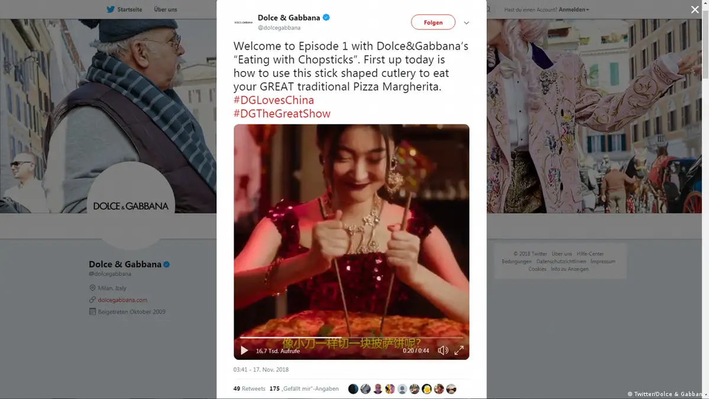Close the tweet overlay with the X
709x399 pixels.
pos(695,9)
